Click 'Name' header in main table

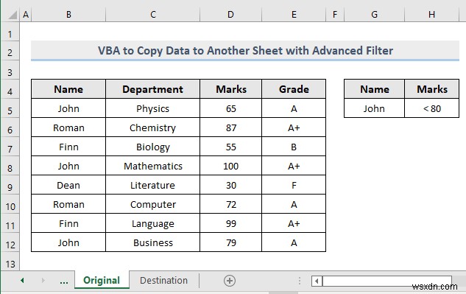point(68,89)
